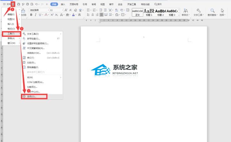Select Word Count (W)... menu entry
Image resolution: width=231 pixels, height=142 pixels.
click(42, 53)
